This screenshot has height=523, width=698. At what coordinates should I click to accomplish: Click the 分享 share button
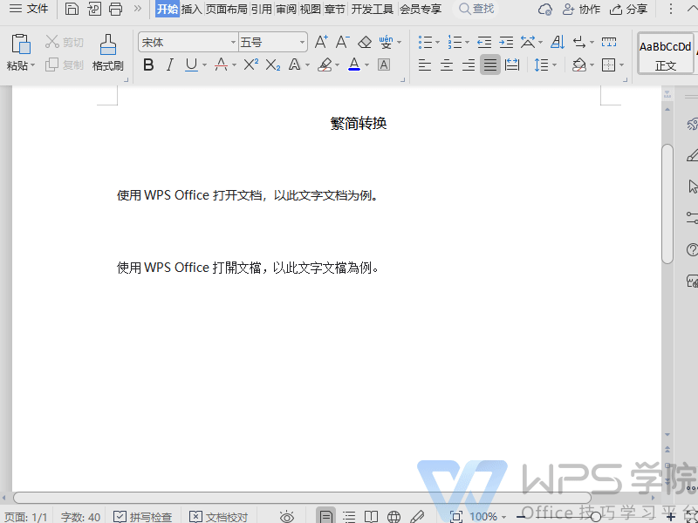point(628,9)
